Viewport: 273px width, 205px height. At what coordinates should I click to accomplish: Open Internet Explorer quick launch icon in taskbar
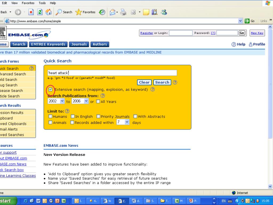click(x=26, y=201)
